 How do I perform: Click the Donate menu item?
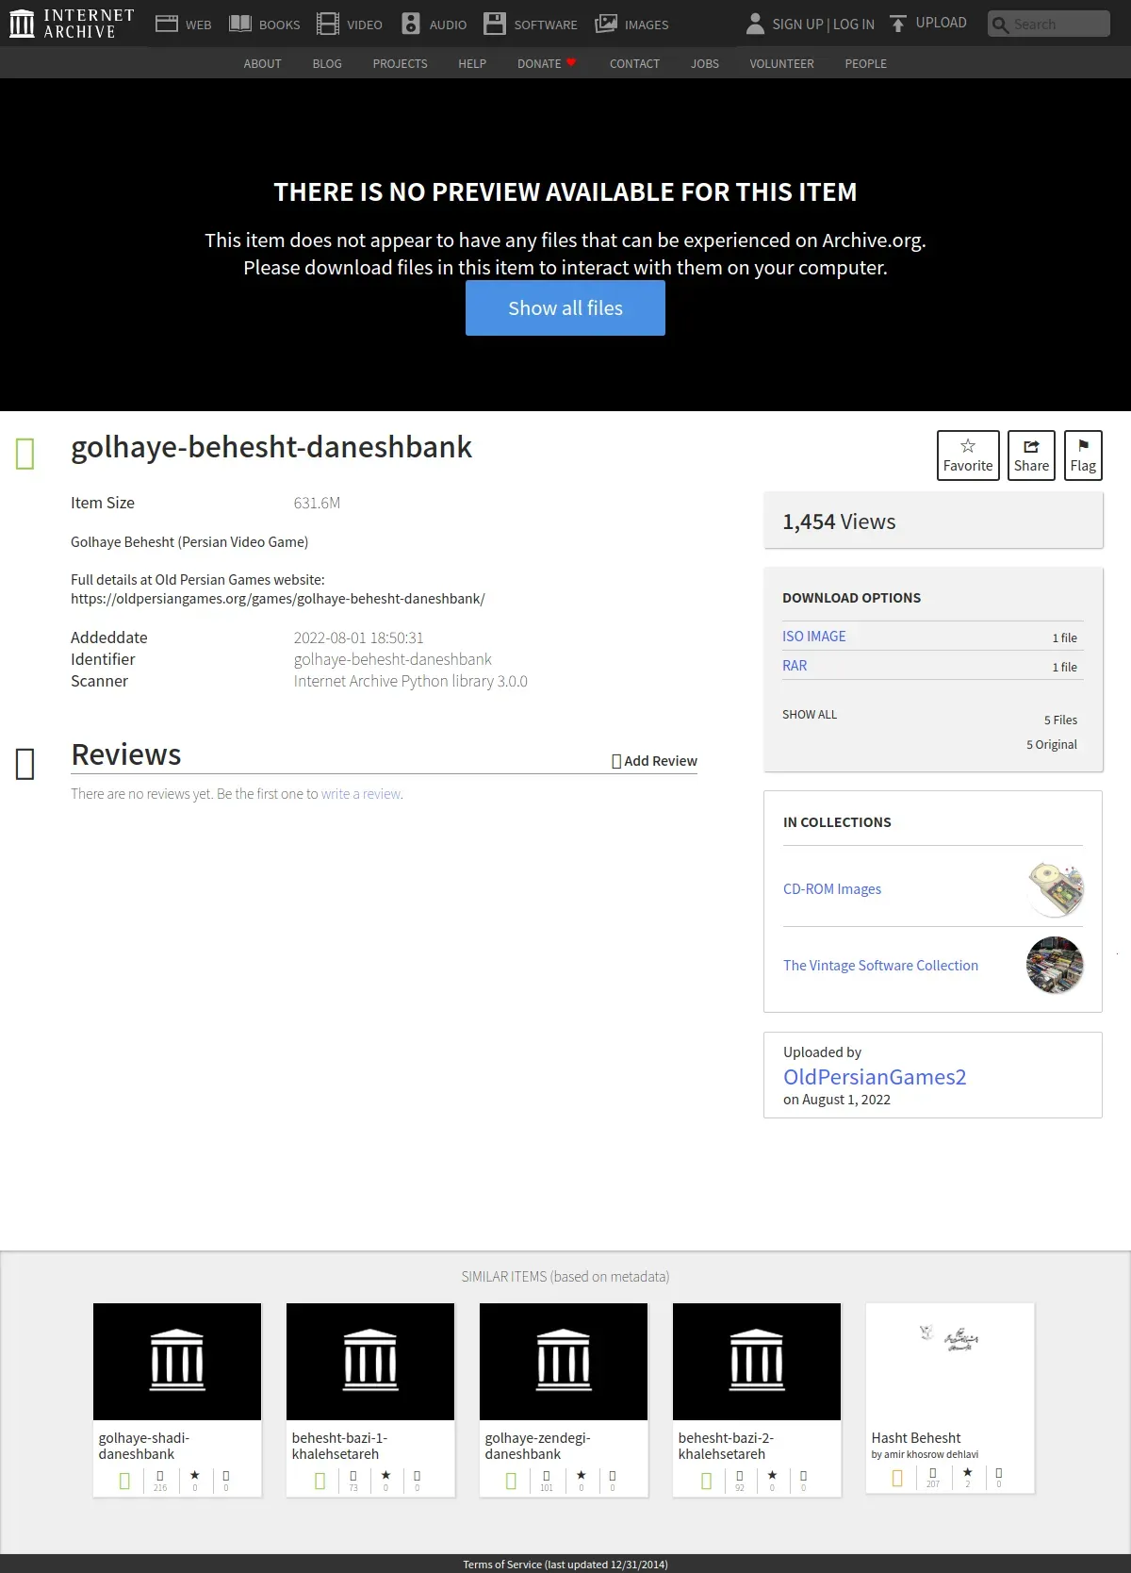click(x=539, y=63)
